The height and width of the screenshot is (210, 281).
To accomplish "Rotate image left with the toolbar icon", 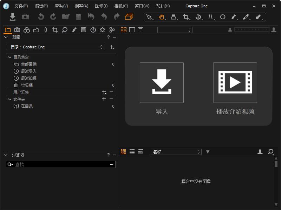I will [41, 16].
